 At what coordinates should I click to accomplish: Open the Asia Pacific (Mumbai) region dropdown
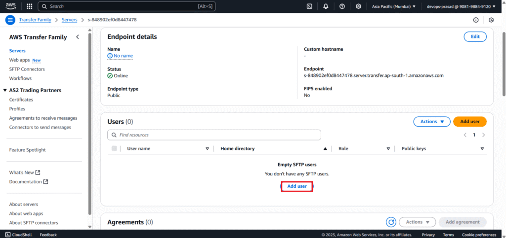pos(393,6)
